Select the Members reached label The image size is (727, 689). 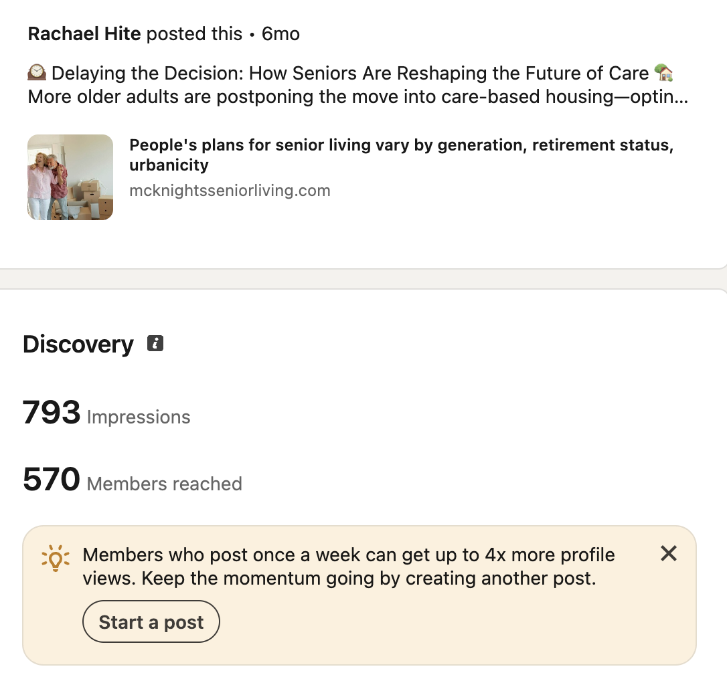coord(165,484)
